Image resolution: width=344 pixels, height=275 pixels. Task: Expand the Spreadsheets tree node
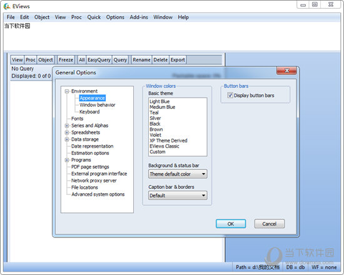click(x=67, y=132)
